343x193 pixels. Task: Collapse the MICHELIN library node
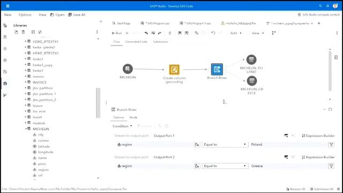pos(25,129)
